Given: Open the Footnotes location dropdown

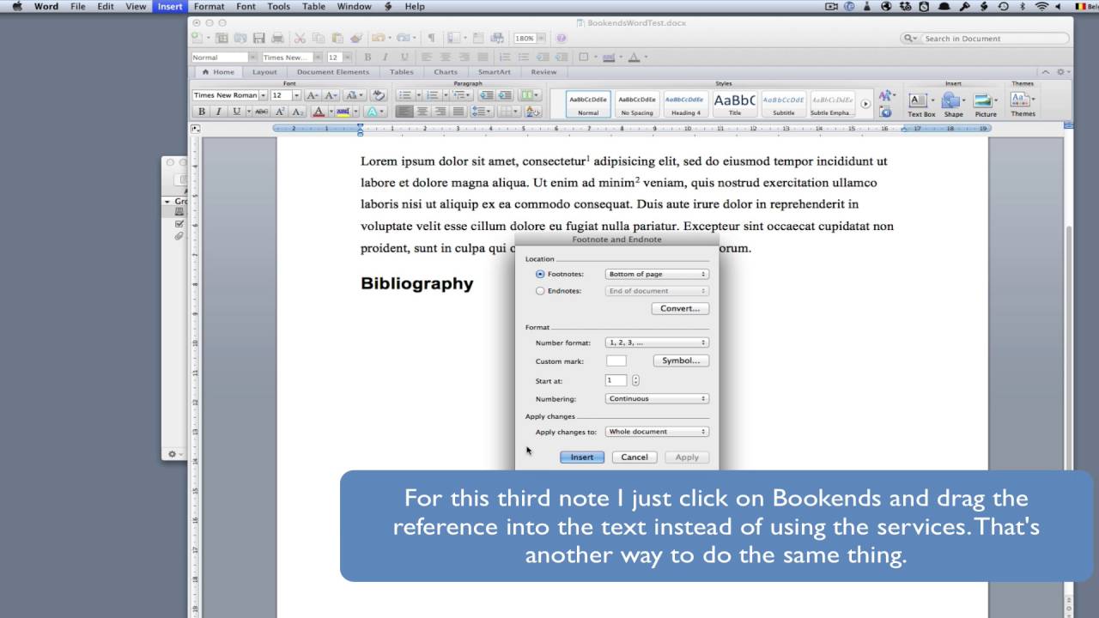Looking at the screenshot, I should [x=657, y=274].
